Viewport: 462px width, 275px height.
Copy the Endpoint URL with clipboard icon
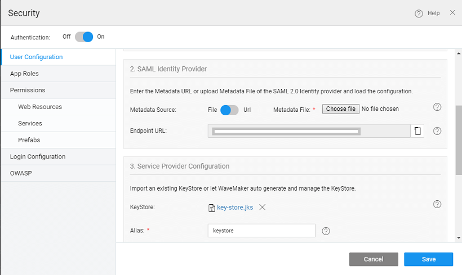pos(417,131)
